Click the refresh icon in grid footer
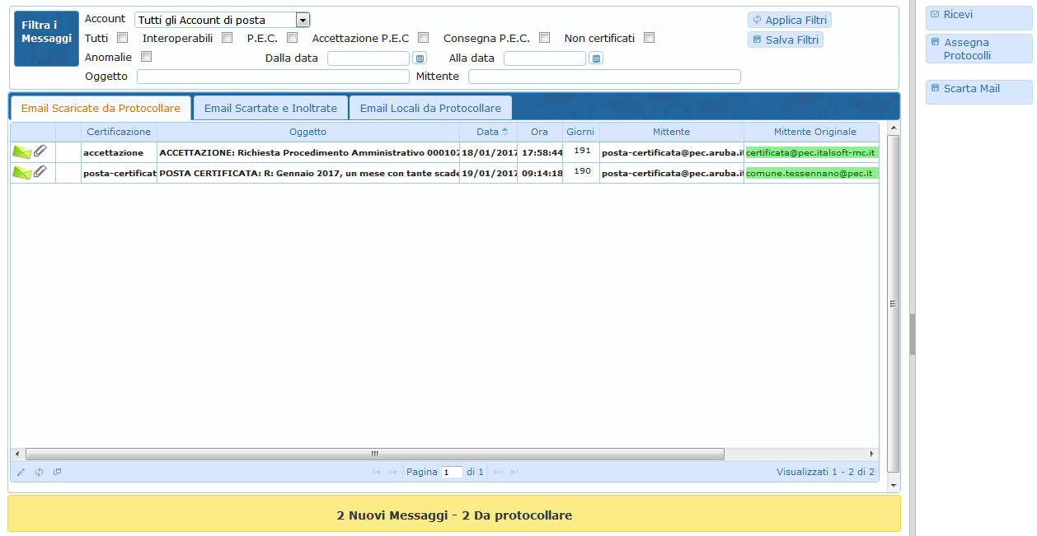The width and height of the screenshot is (1037, 536). pyautogui.click(x=39, y=473)
